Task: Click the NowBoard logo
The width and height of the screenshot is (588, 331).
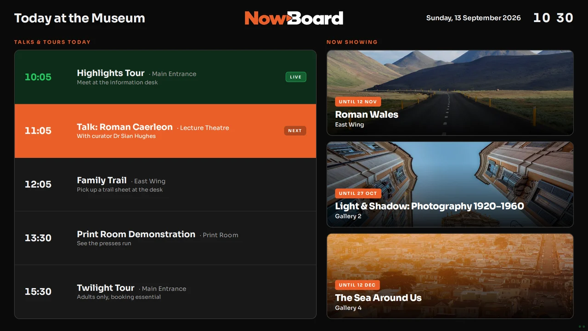Action: (x=294, y=18)
